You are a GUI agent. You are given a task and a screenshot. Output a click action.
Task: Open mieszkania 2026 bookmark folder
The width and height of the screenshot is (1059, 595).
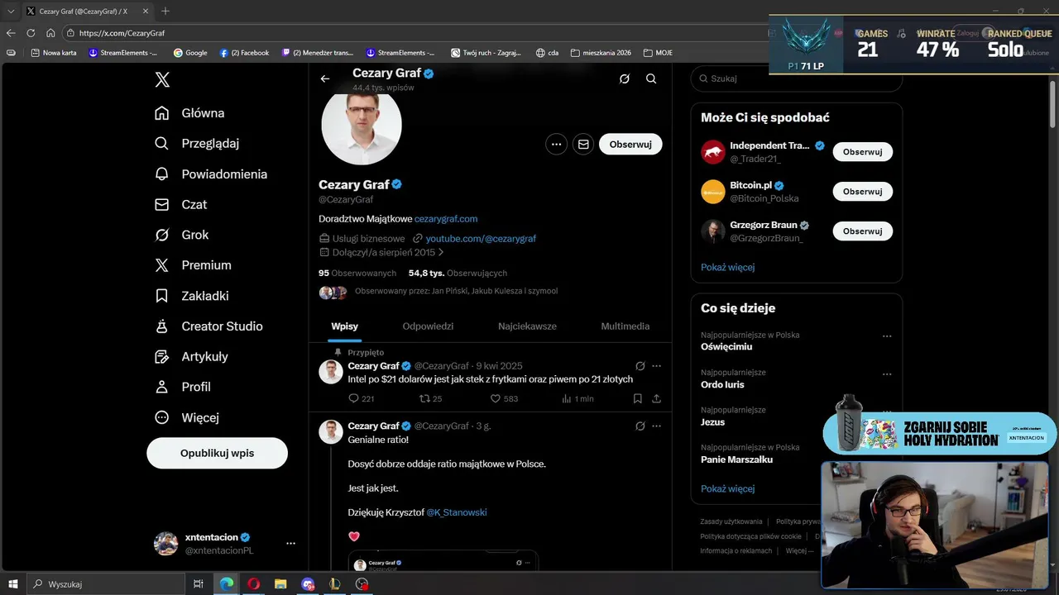(x=601, y=53)
